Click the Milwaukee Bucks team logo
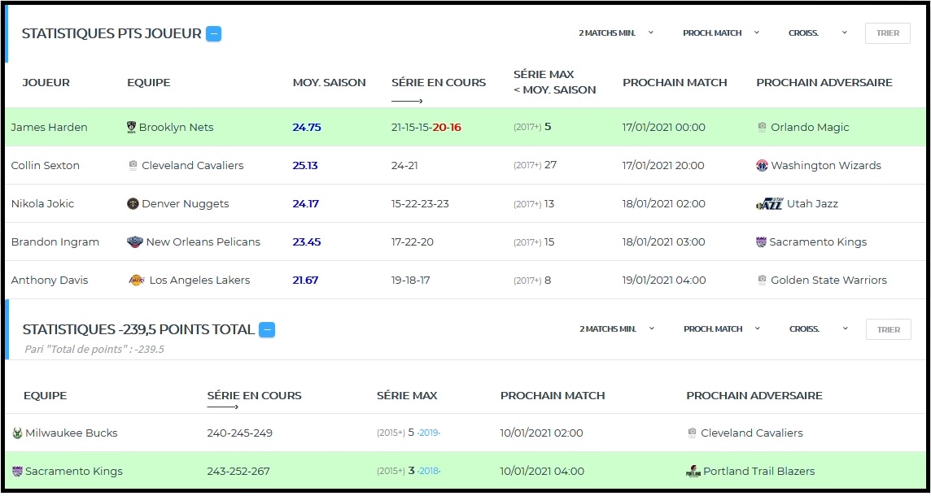This screenshot has width=931, height=496. (x=17, y=433)
